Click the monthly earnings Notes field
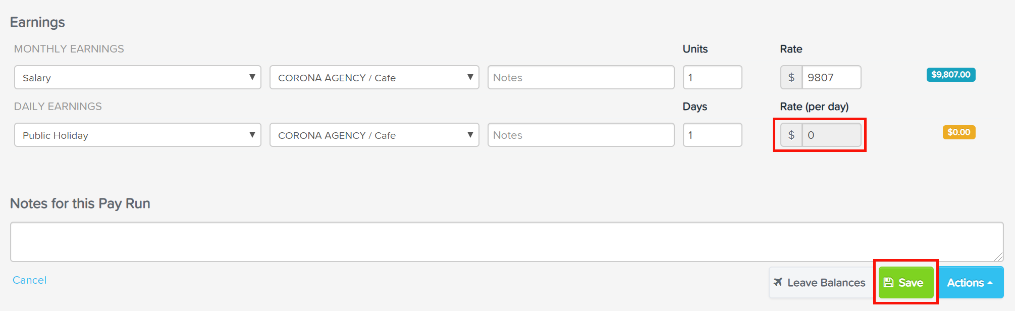The image size is (1015, 311). click(581, 78)
